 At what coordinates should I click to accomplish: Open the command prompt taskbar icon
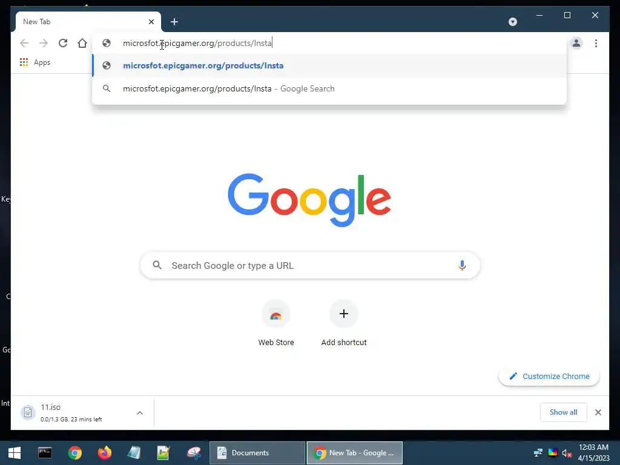point(45,453)
